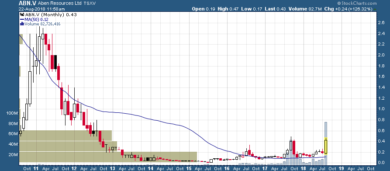Image resolution: width=390 pixels, height=171 pixels.
Task: Click the High value 0.47
Action: pyautogui.click(x=234, y=9)
